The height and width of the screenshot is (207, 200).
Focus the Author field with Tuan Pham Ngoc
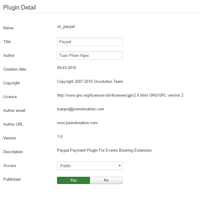(90, 56)
